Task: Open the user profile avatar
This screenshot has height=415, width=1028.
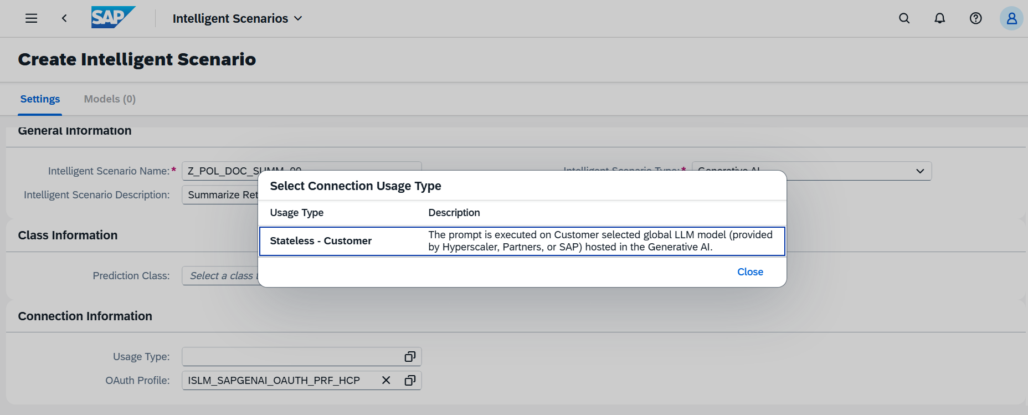Action: [1011, 18]
